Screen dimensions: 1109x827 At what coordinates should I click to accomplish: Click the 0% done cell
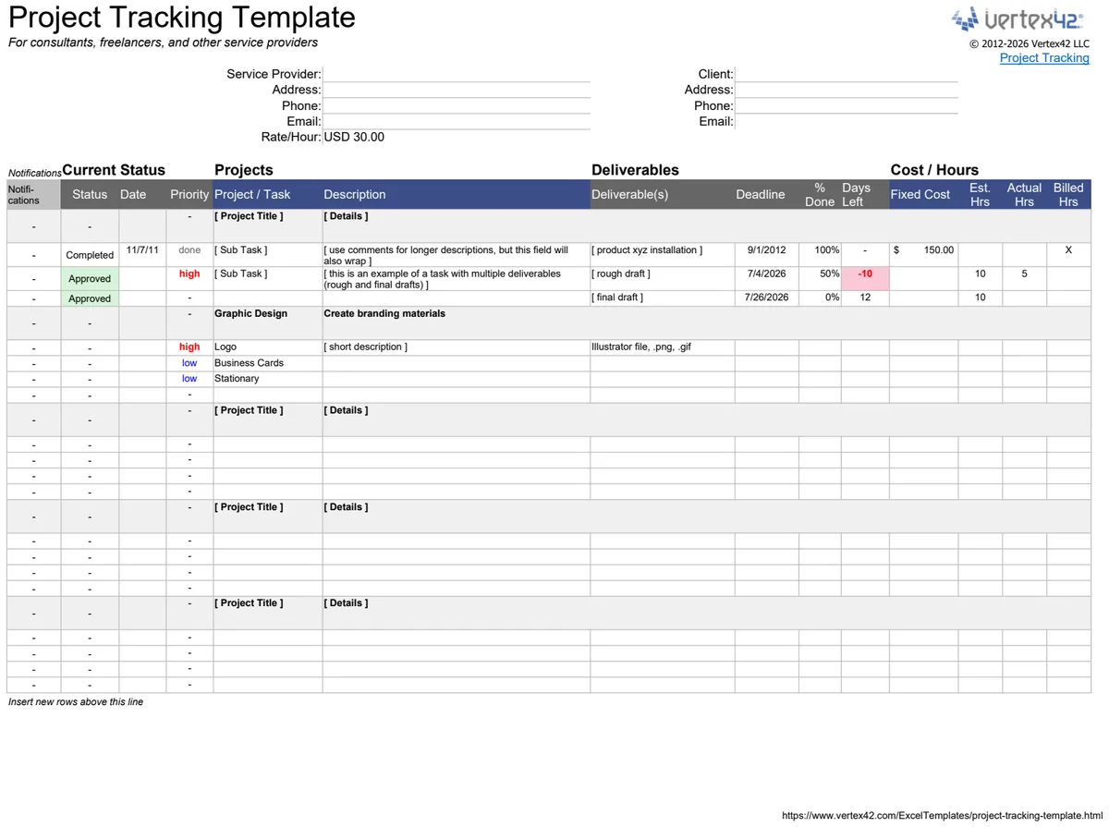820,298
